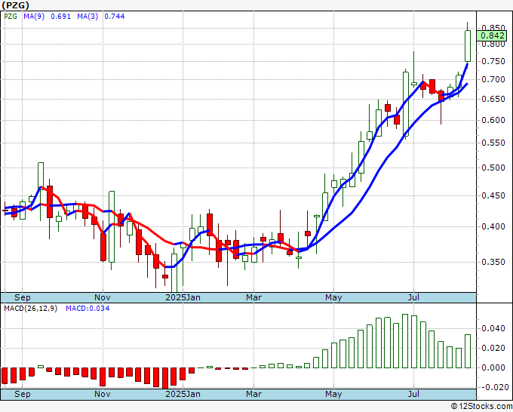Select the MA(3) value 0.744
Image resolution: width=513 pixels, height=412 pixels.
pos(115,17)
